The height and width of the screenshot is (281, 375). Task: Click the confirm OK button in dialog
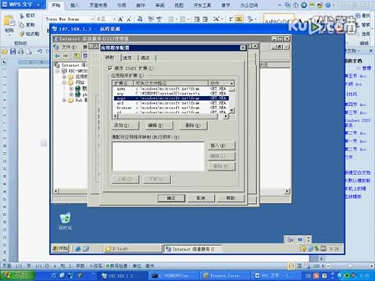click(x=171, y=198)
